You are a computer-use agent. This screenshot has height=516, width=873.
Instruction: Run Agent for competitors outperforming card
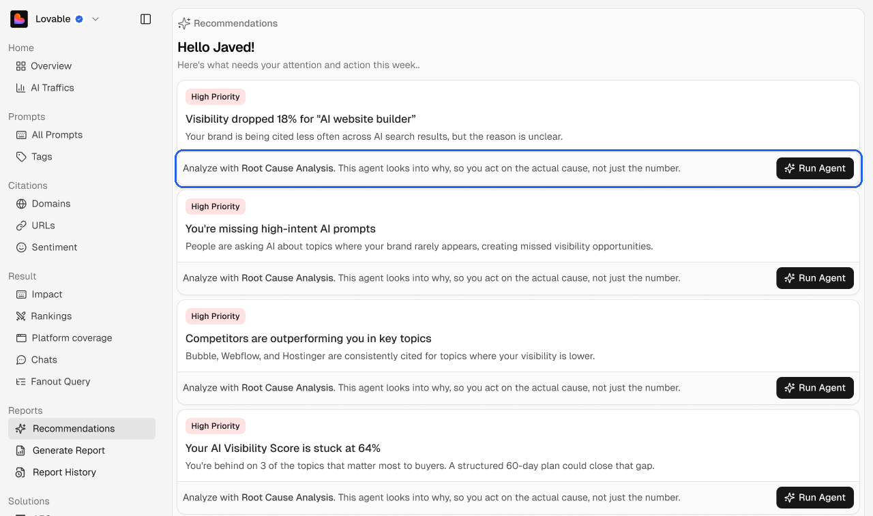coord(815,388)
